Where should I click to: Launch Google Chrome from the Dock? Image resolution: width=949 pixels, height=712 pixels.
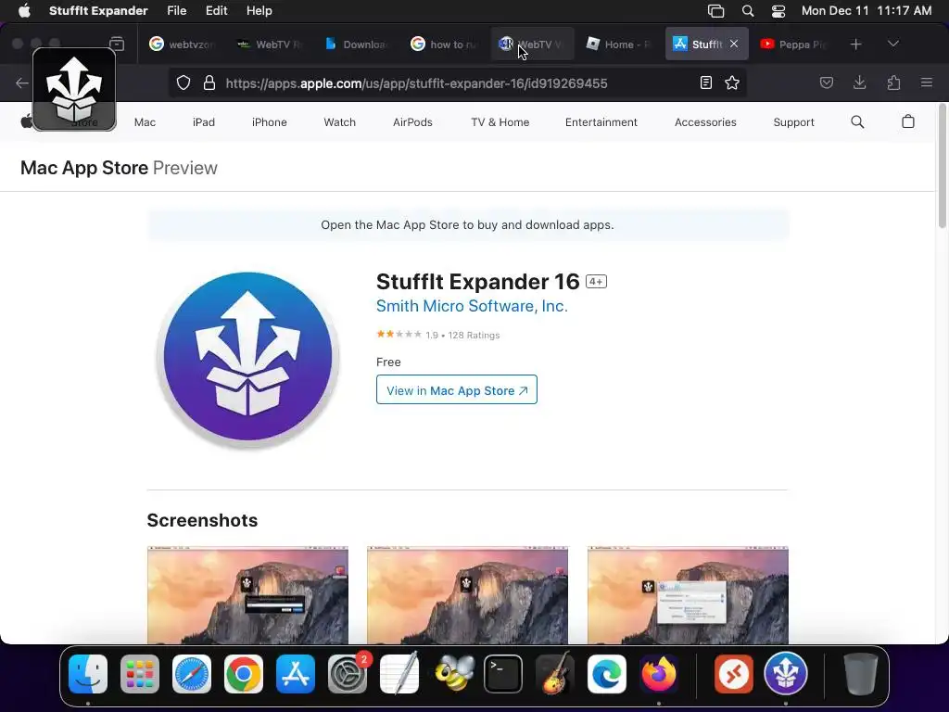pyautogui.click(x=244, y=674)
